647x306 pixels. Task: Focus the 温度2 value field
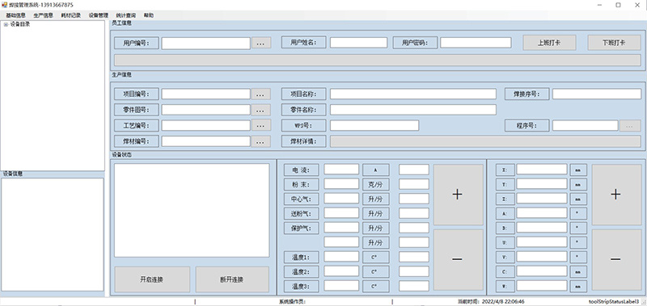341,271
